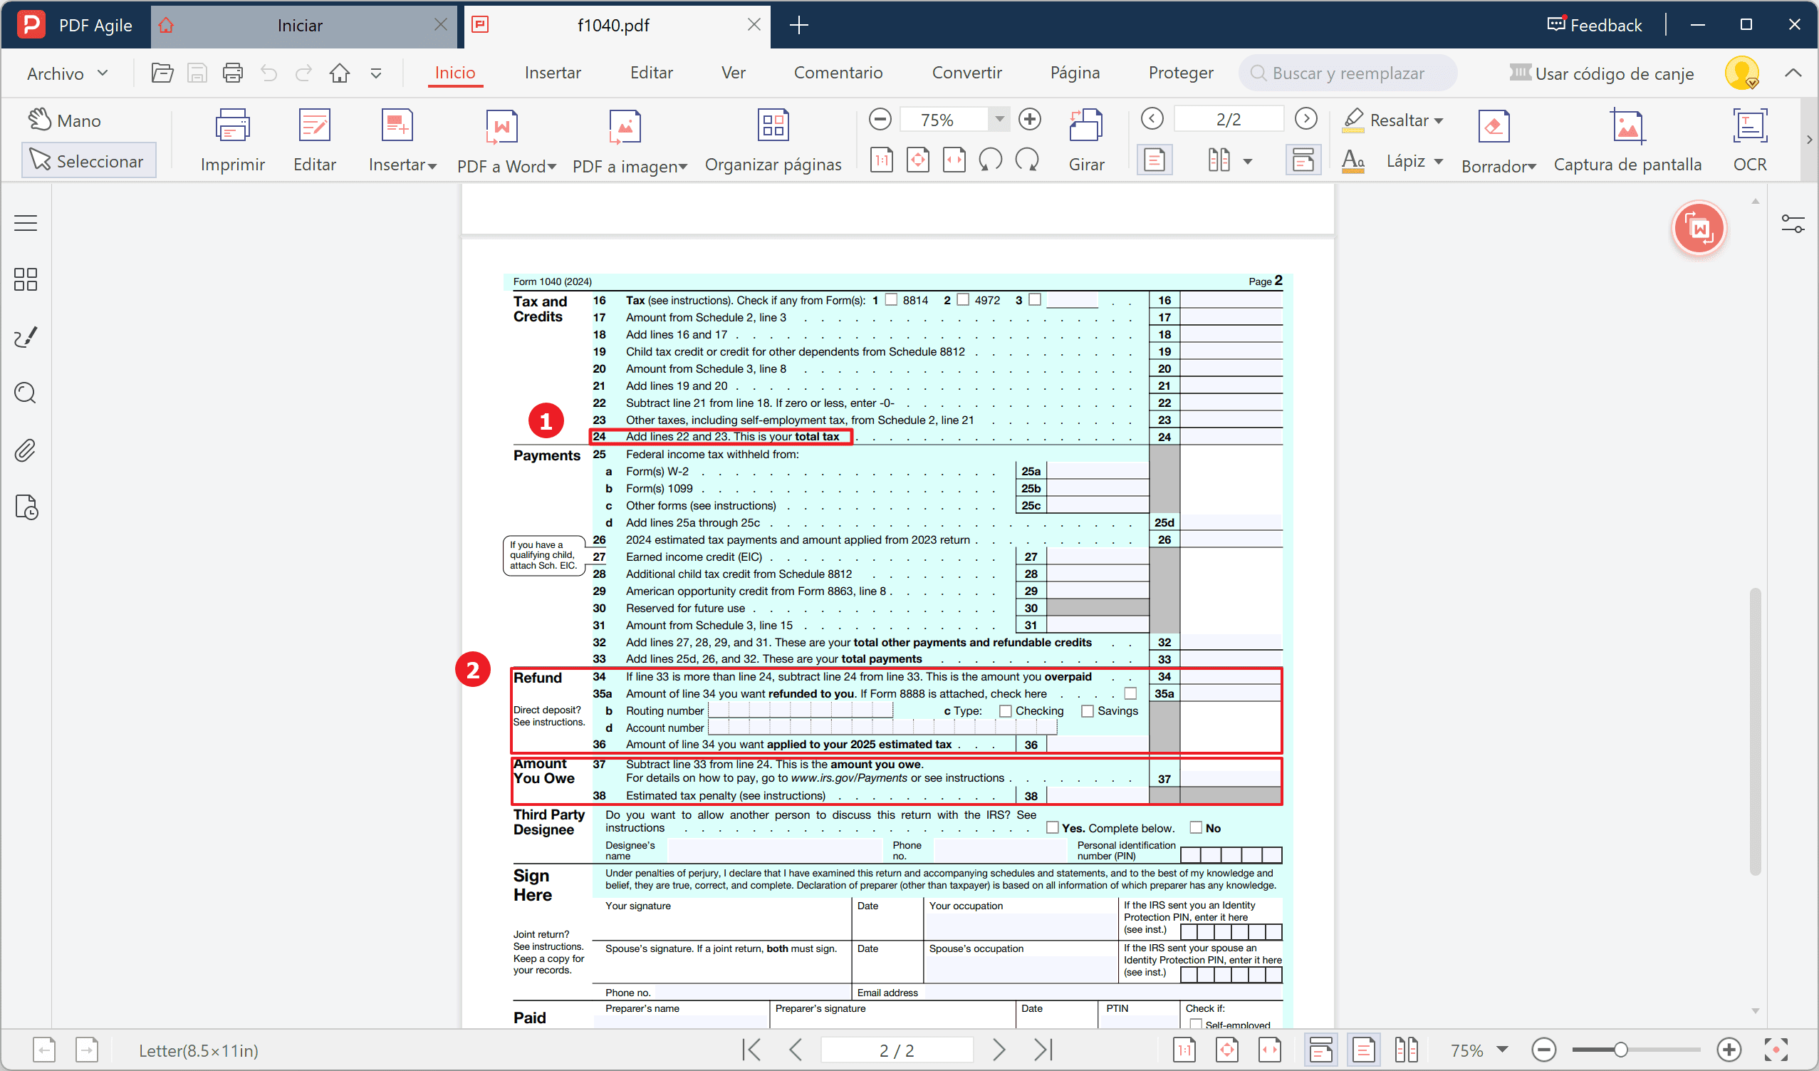Set actual size view in ribbon
The image size is (1819, 1071).
point(881,160)
